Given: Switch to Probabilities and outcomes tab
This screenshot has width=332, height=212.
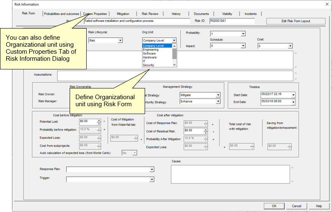Looking at the screenshot, I should (x=61, y=14).
